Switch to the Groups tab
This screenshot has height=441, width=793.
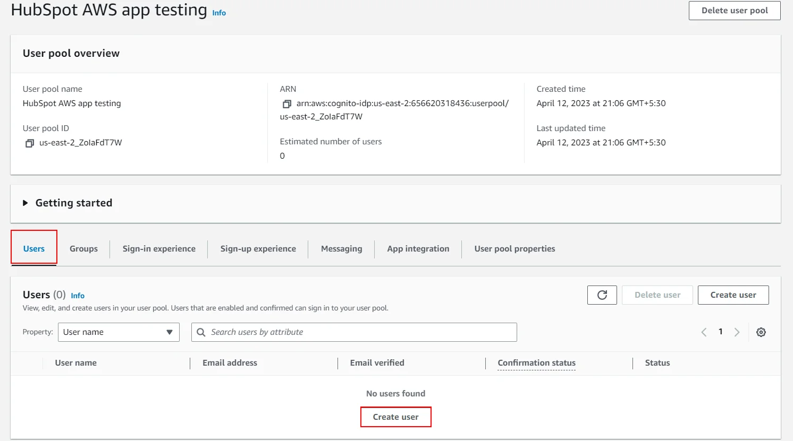click(x=83, y=248)
